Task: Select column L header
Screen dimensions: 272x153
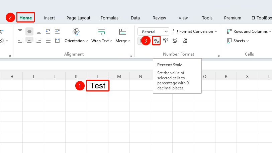Action: [x=98, y=76]
